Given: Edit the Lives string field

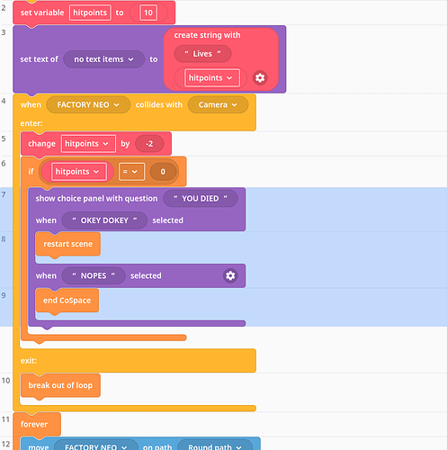Looking at the screenshot, I should point(202,54).
